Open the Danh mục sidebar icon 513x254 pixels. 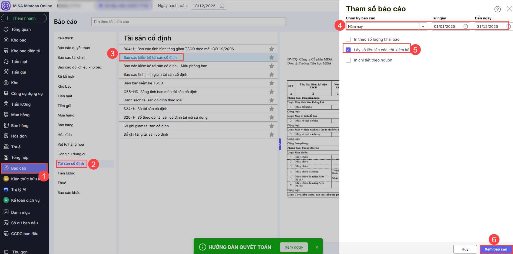6,212
